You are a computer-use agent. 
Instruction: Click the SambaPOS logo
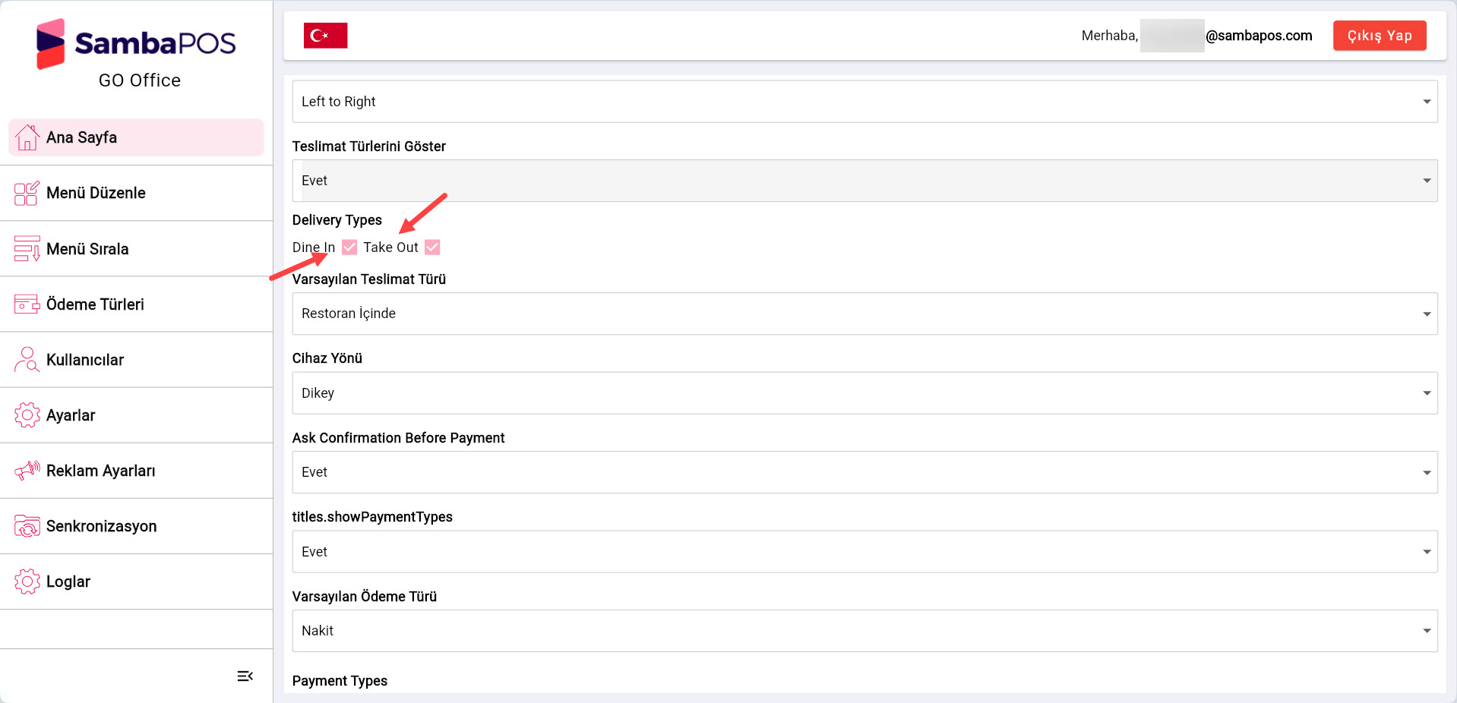click(x=137, y=43)
